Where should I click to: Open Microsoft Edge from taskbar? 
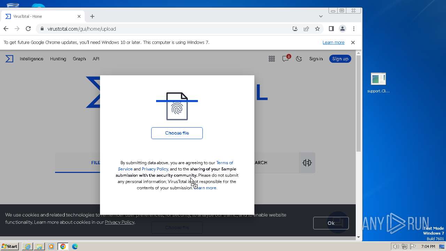coord(75,246)
